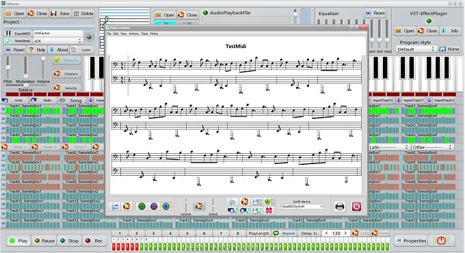Click the purple pause button in notation window

[x=154, y=207]
